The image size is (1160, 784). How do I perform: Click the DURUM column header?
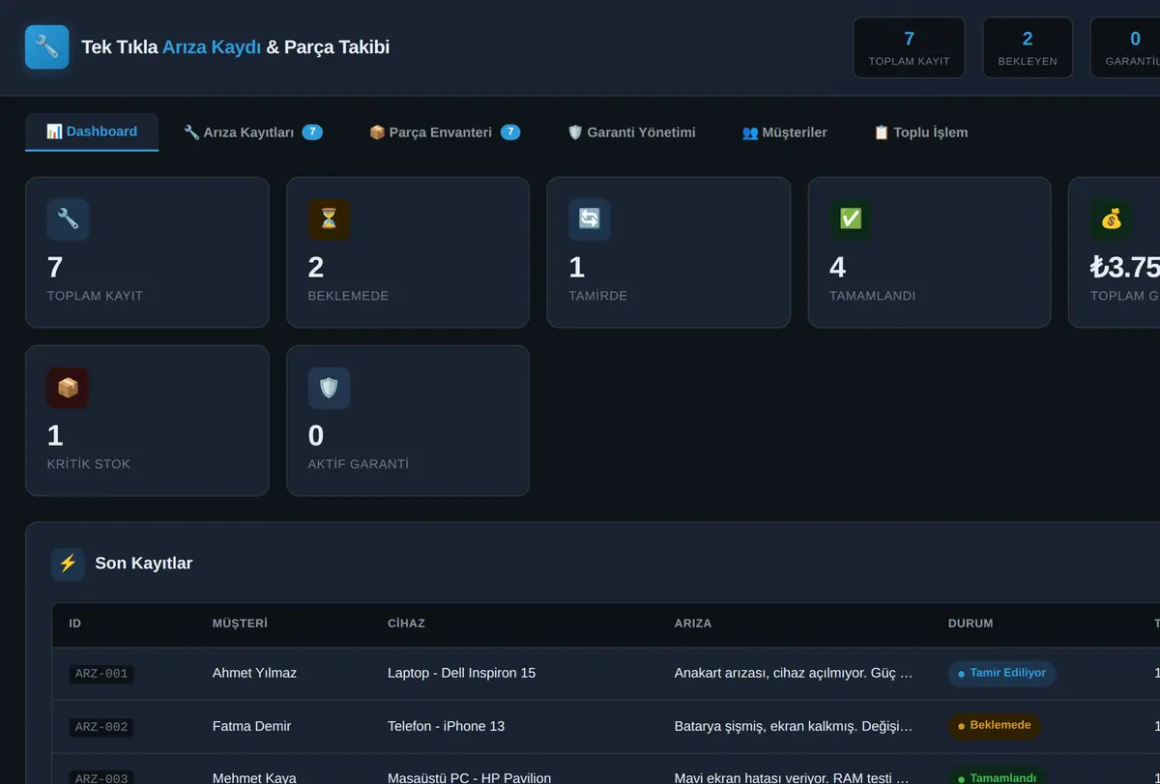(971, 624)
